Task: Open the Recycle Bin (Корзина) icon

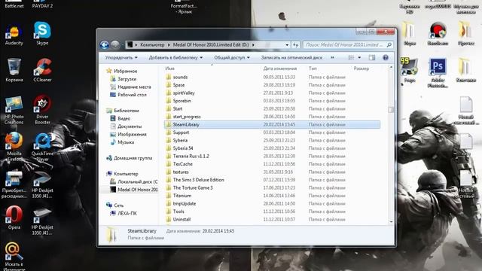Action: coord(14,70)
